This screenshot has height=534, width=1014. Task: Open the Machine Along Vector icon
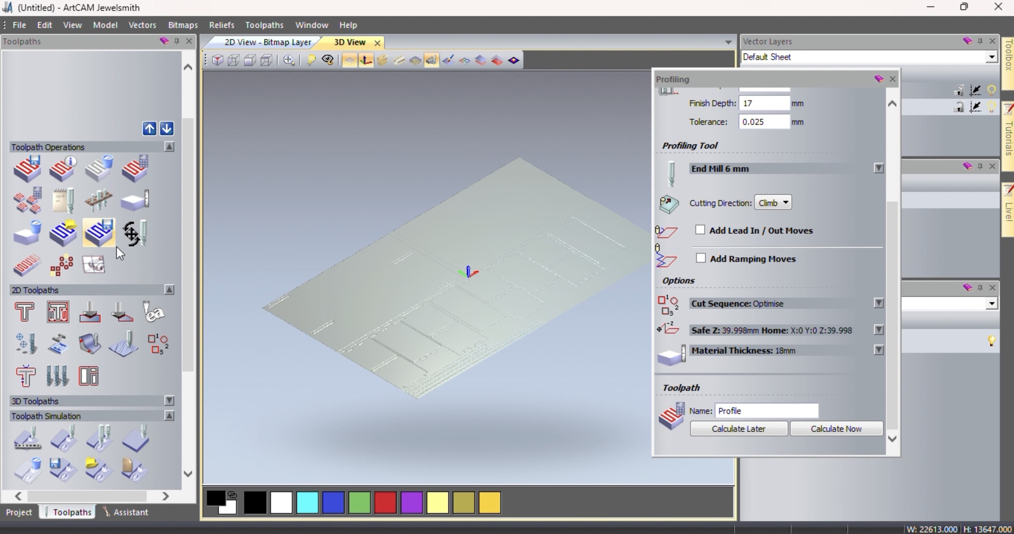tap(90, 344)
